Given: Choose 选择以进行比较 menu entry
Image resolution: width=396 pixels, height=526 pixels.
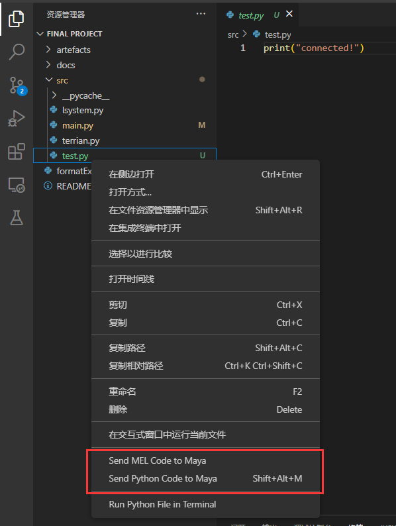Looking at the screenshot, I should [205, 254].
